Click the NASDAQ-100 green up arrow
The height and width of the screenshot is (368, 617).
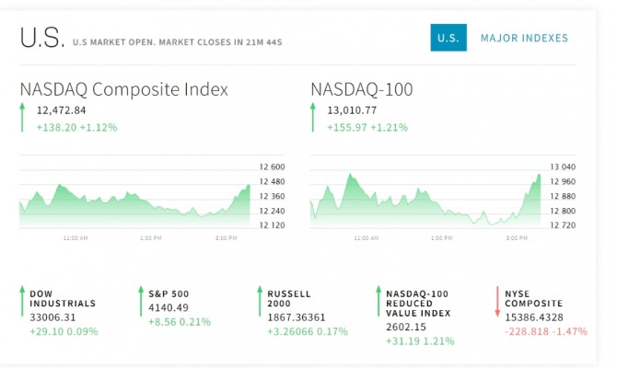(314, 118)
